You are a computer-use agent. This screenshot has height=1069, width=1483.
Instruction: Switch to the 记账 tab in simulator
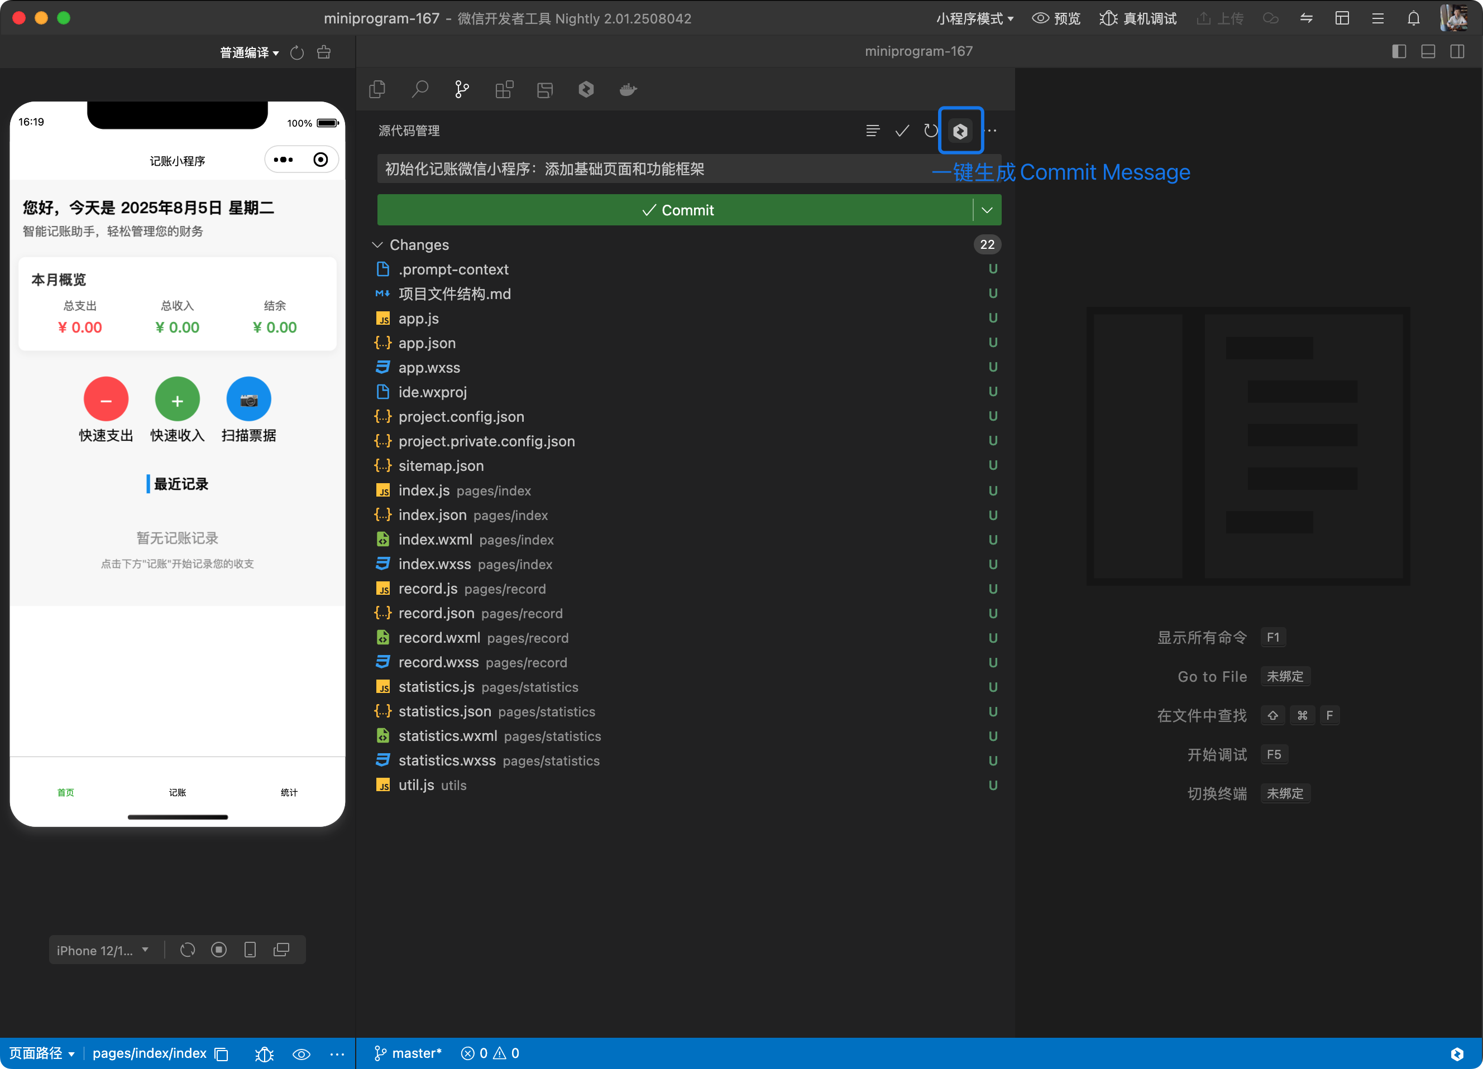pyautogui.click(x=177, y=792)
